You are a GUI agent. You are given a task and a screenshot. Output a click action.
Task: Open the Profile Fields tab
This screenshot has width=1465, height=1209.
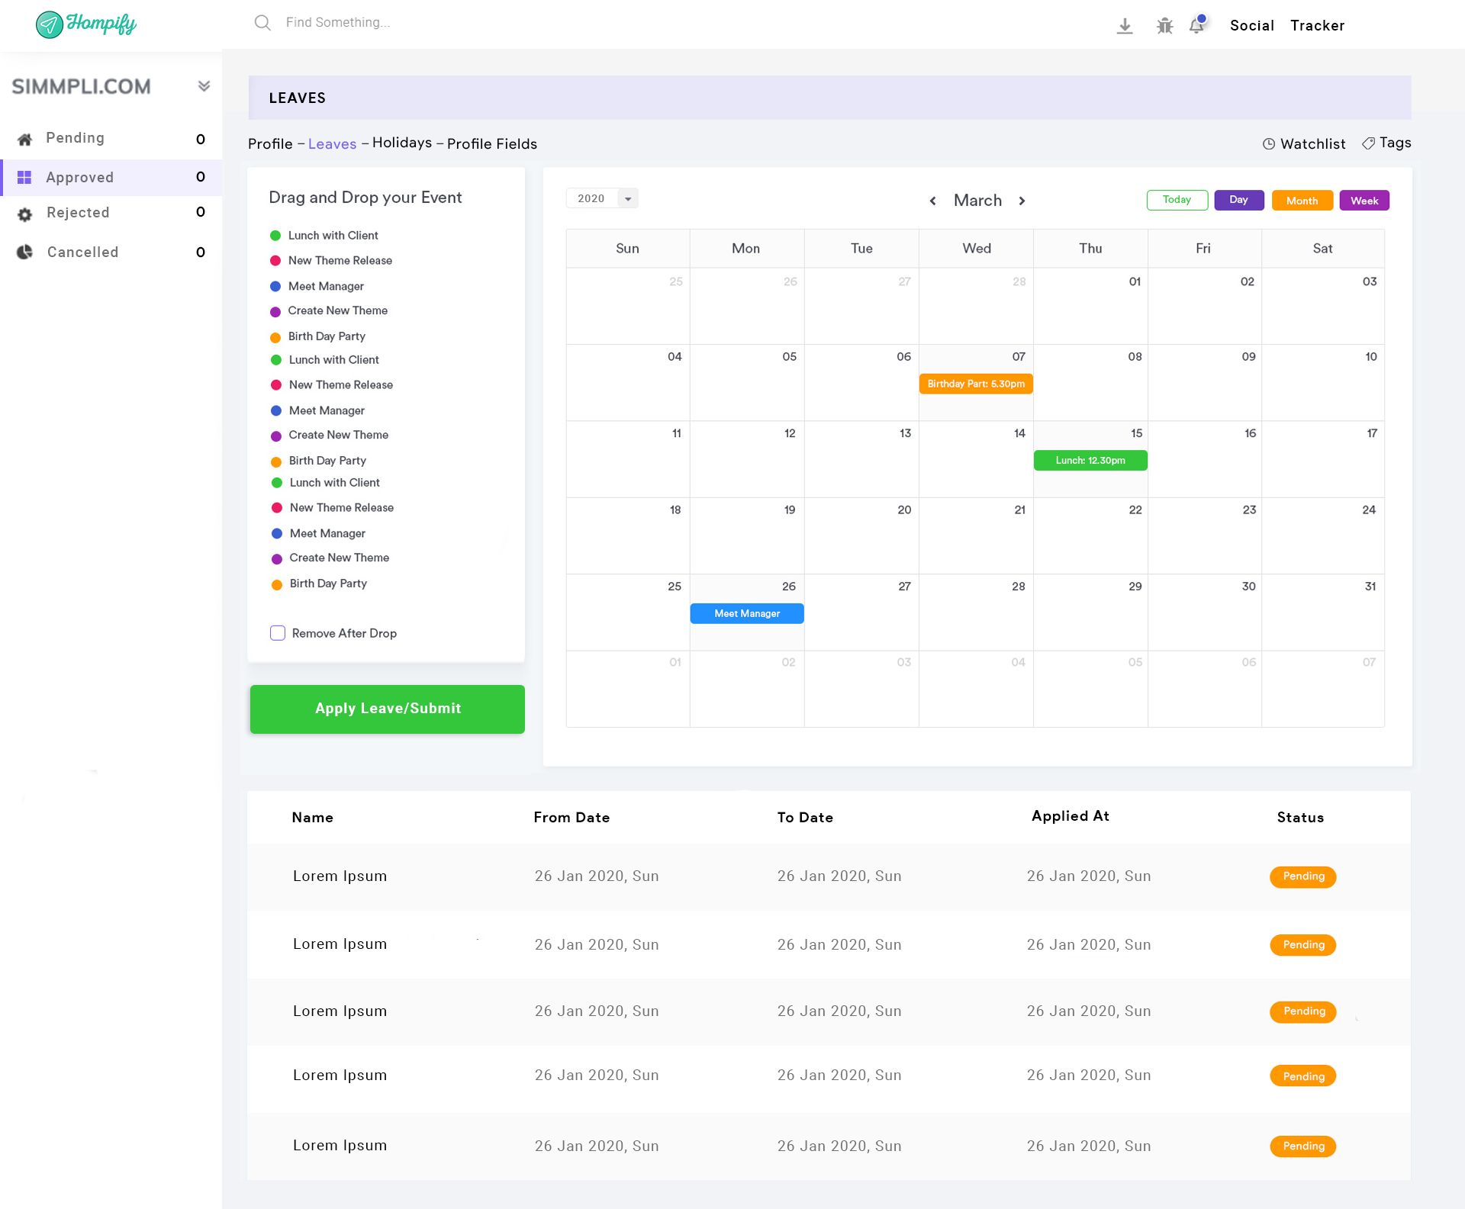(x=491, y=144)
